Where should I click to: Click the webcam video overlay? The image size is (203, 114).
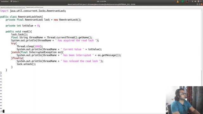[184, 100]
